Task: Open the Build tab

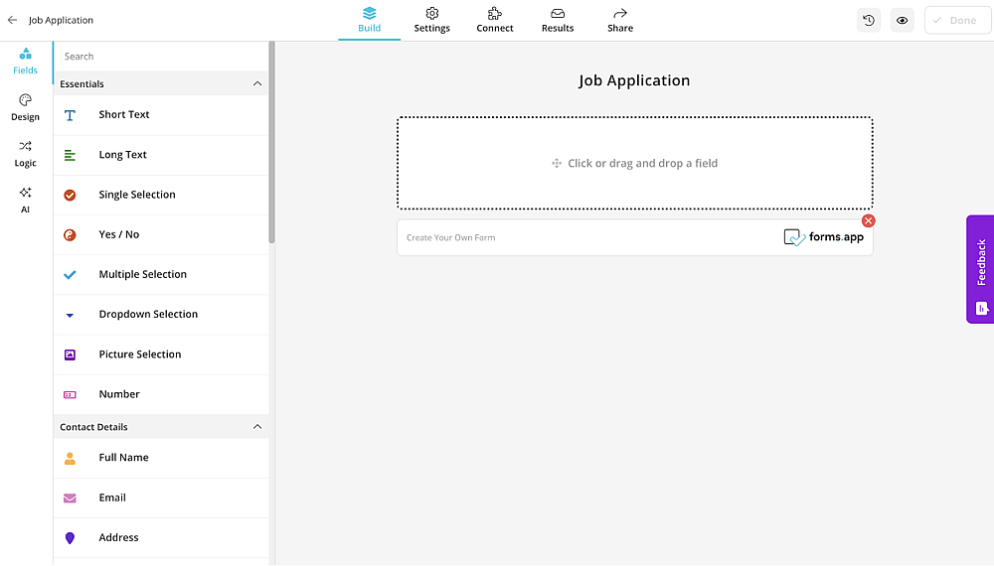Action: point(369,20)
